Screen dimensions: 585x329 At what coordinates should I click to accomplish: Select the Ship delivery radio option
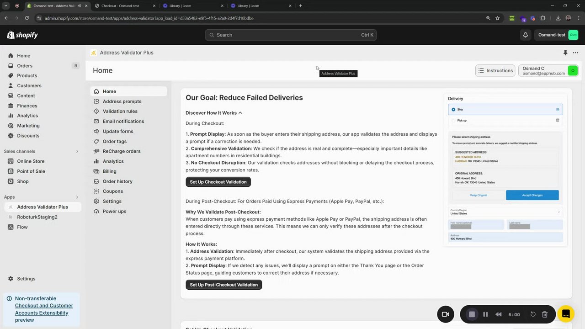(453, 109)
